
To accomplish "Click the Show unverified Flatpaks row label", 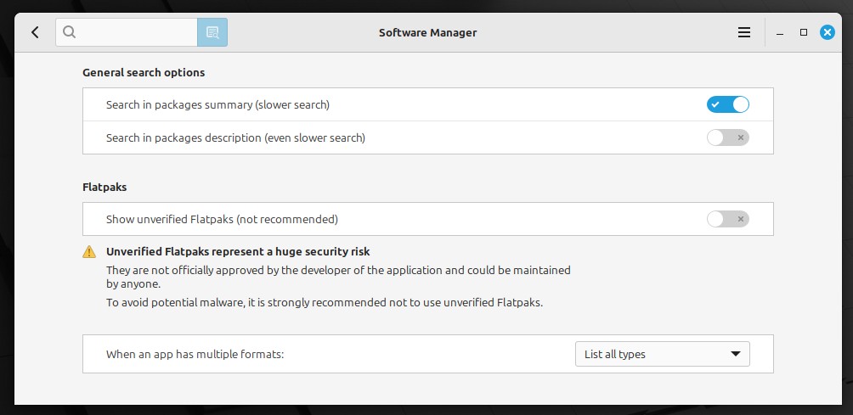I will 222,220.
